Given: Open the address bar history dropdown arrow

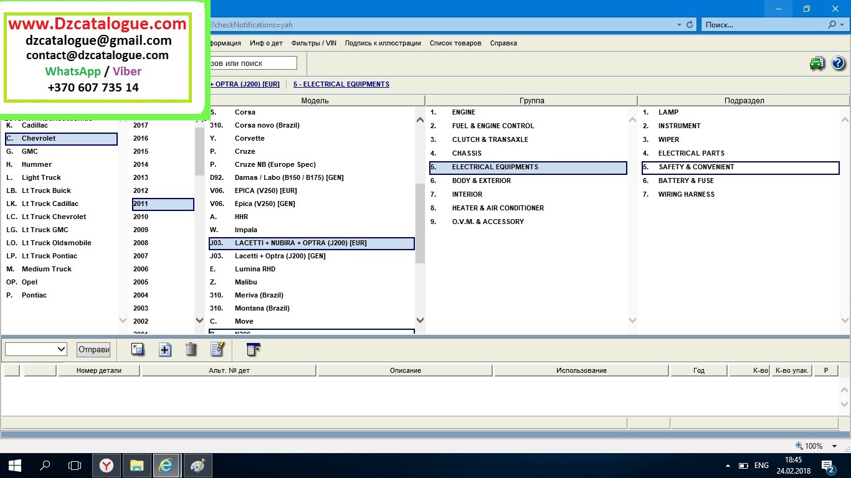Looking at the screenshot, I should point(679,25).
